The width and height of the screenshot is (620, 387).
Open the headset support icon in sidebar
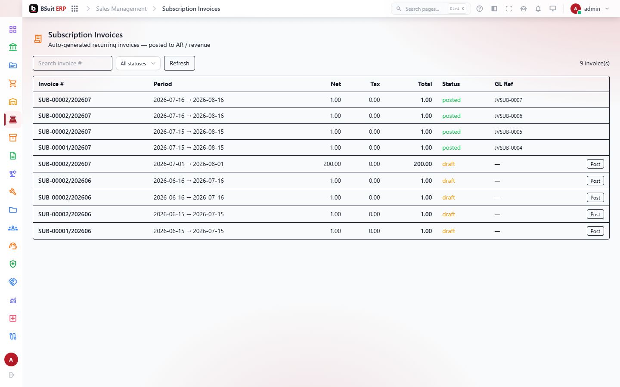[x=13, y=246]
